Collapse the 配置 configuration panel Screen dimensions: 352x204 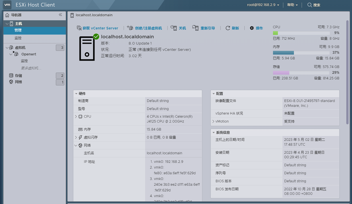213,93
